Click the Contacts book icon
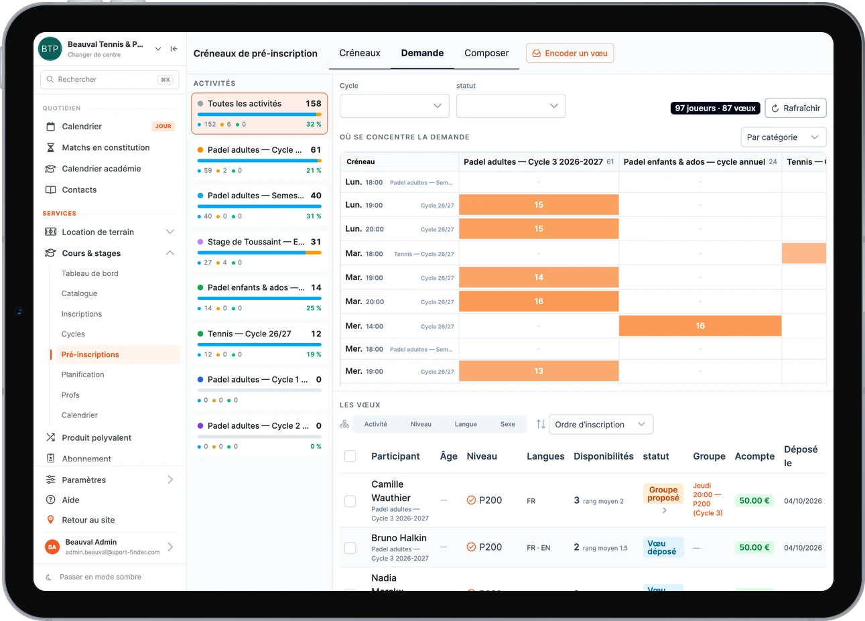865x621 pixels. [50, 190]
